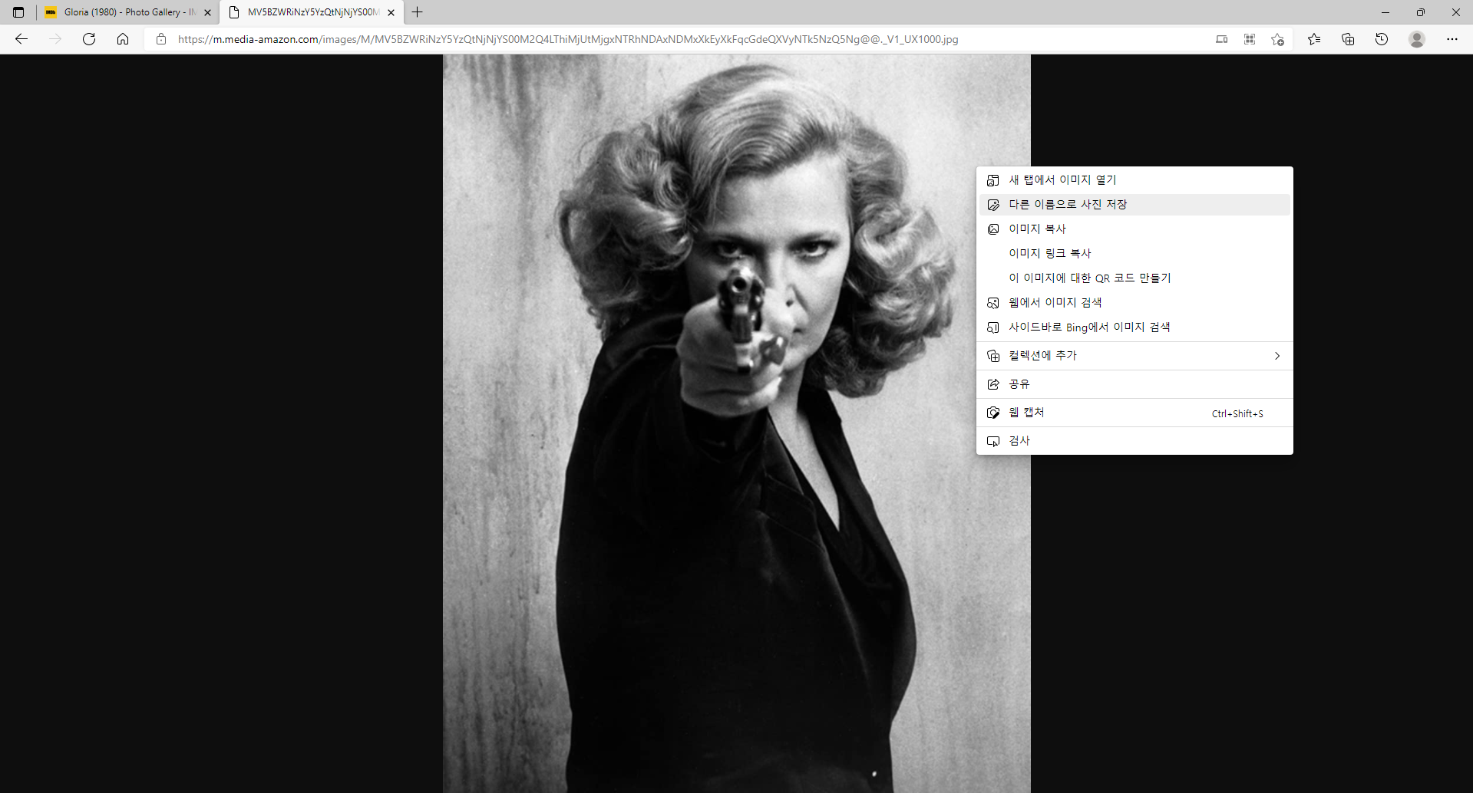1473x793 pixels.
Task: Expand 컬렉션에 추가 submenu arrow
Action: 1277,356
